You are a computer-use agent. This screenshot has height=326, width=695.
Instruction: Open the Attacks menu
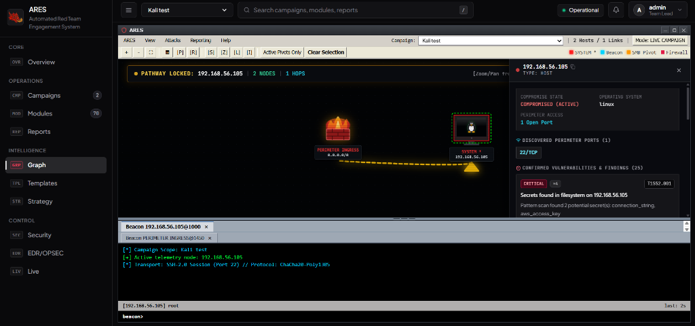pos(173,40)
